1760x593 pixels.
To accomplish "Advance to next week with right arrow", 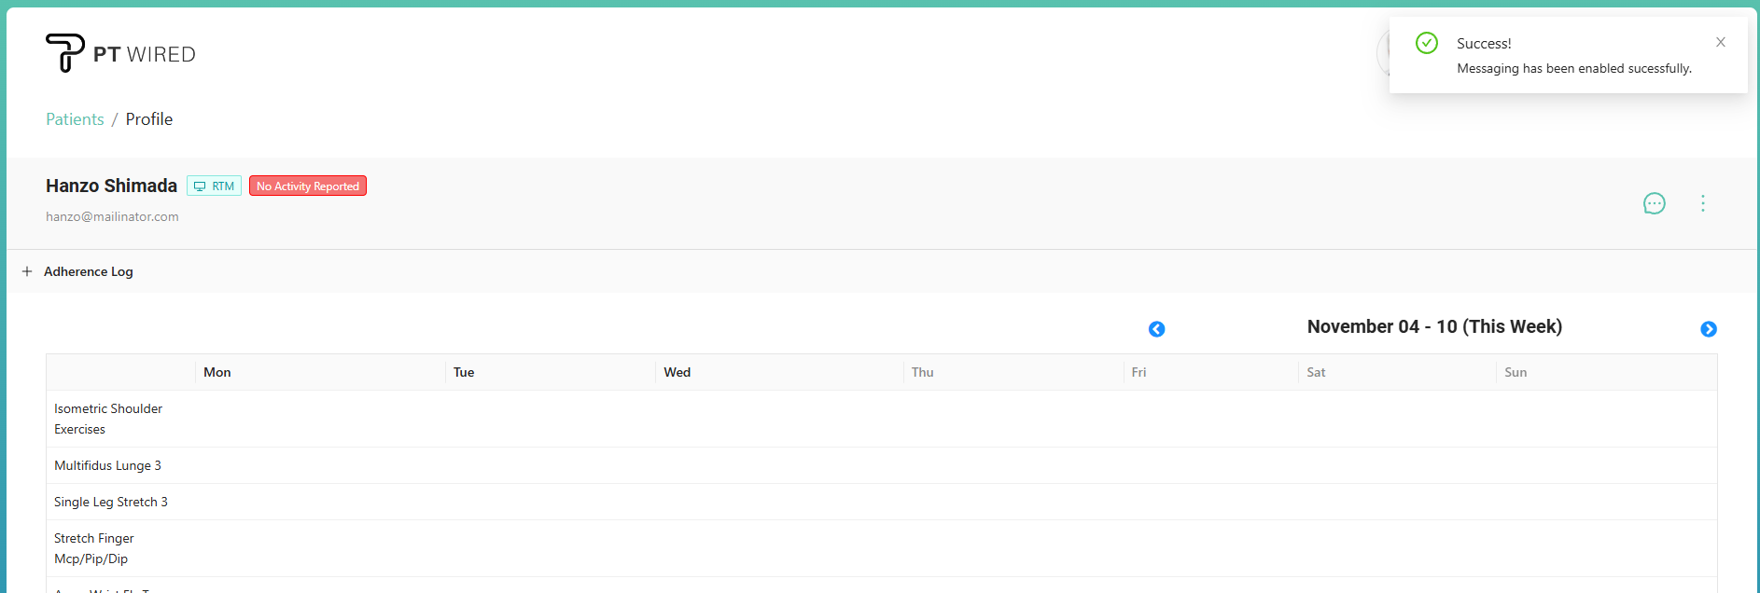I will pos(1708,329).
